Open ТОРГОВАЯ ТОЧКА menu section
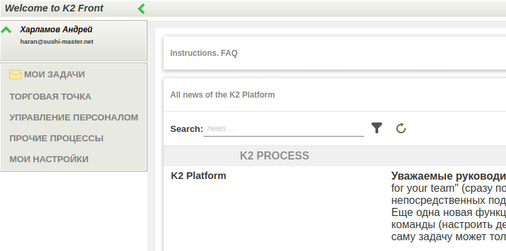506x251 pixels. 50,97
